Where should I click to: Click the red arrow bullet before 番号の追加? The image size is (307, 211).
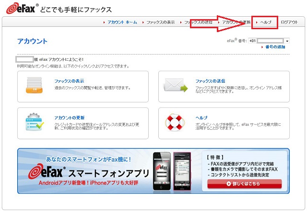pyautogui.click(x=262, y=47)
